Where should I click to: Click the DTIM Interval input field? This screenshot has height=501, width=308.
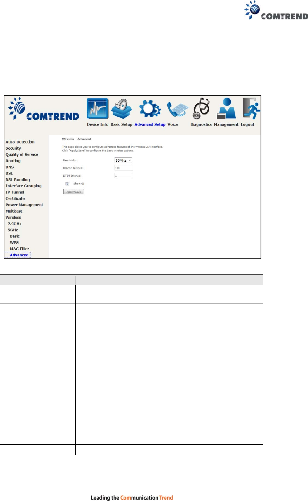123,176
